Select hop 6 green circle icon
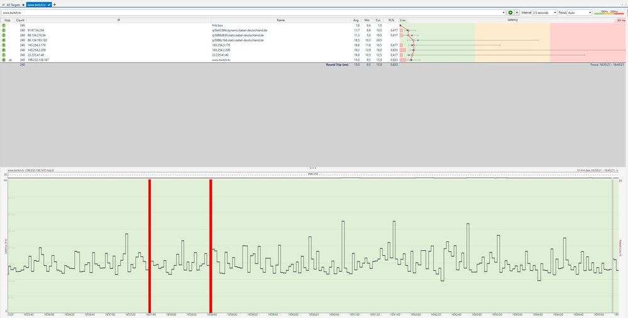This screenshot has width=628, height=318. point(4,50)
